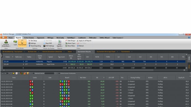Click the orange bar graph icon
The width and height of the screenshot is (191, 107).
coord(25,73)
